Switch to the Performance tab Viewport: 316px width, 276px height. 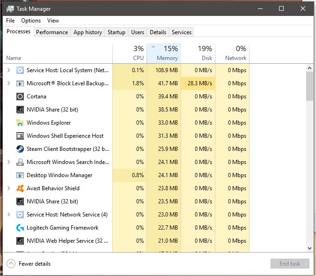[52, 32]
